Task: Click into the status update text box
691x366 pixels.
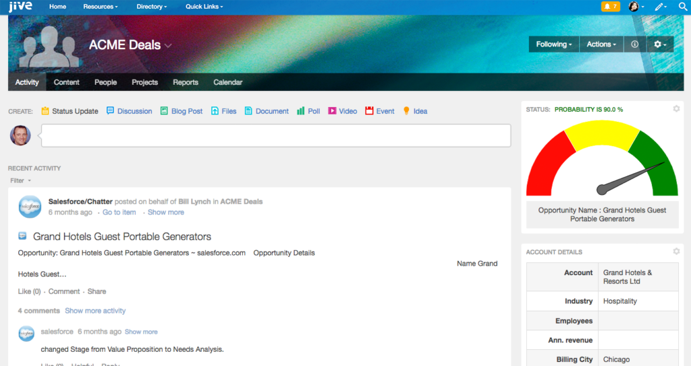Action: 275,135
